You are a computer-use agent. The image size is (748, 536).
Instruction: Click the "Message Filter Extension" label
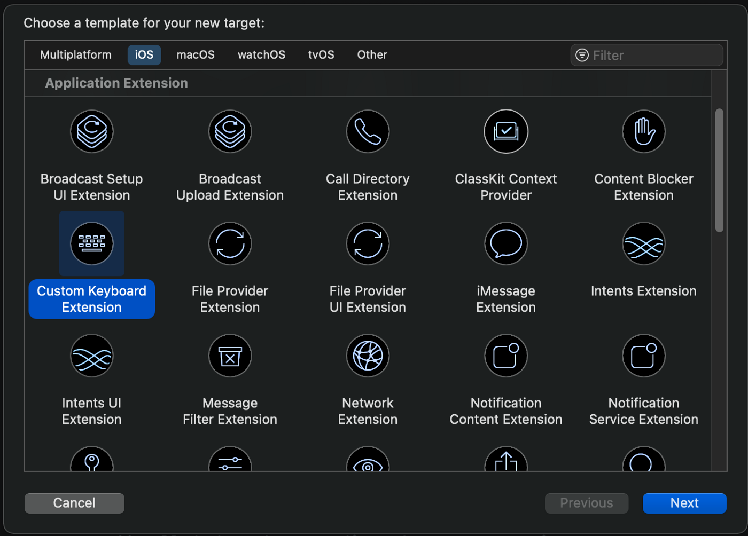[x=230, y=411]
